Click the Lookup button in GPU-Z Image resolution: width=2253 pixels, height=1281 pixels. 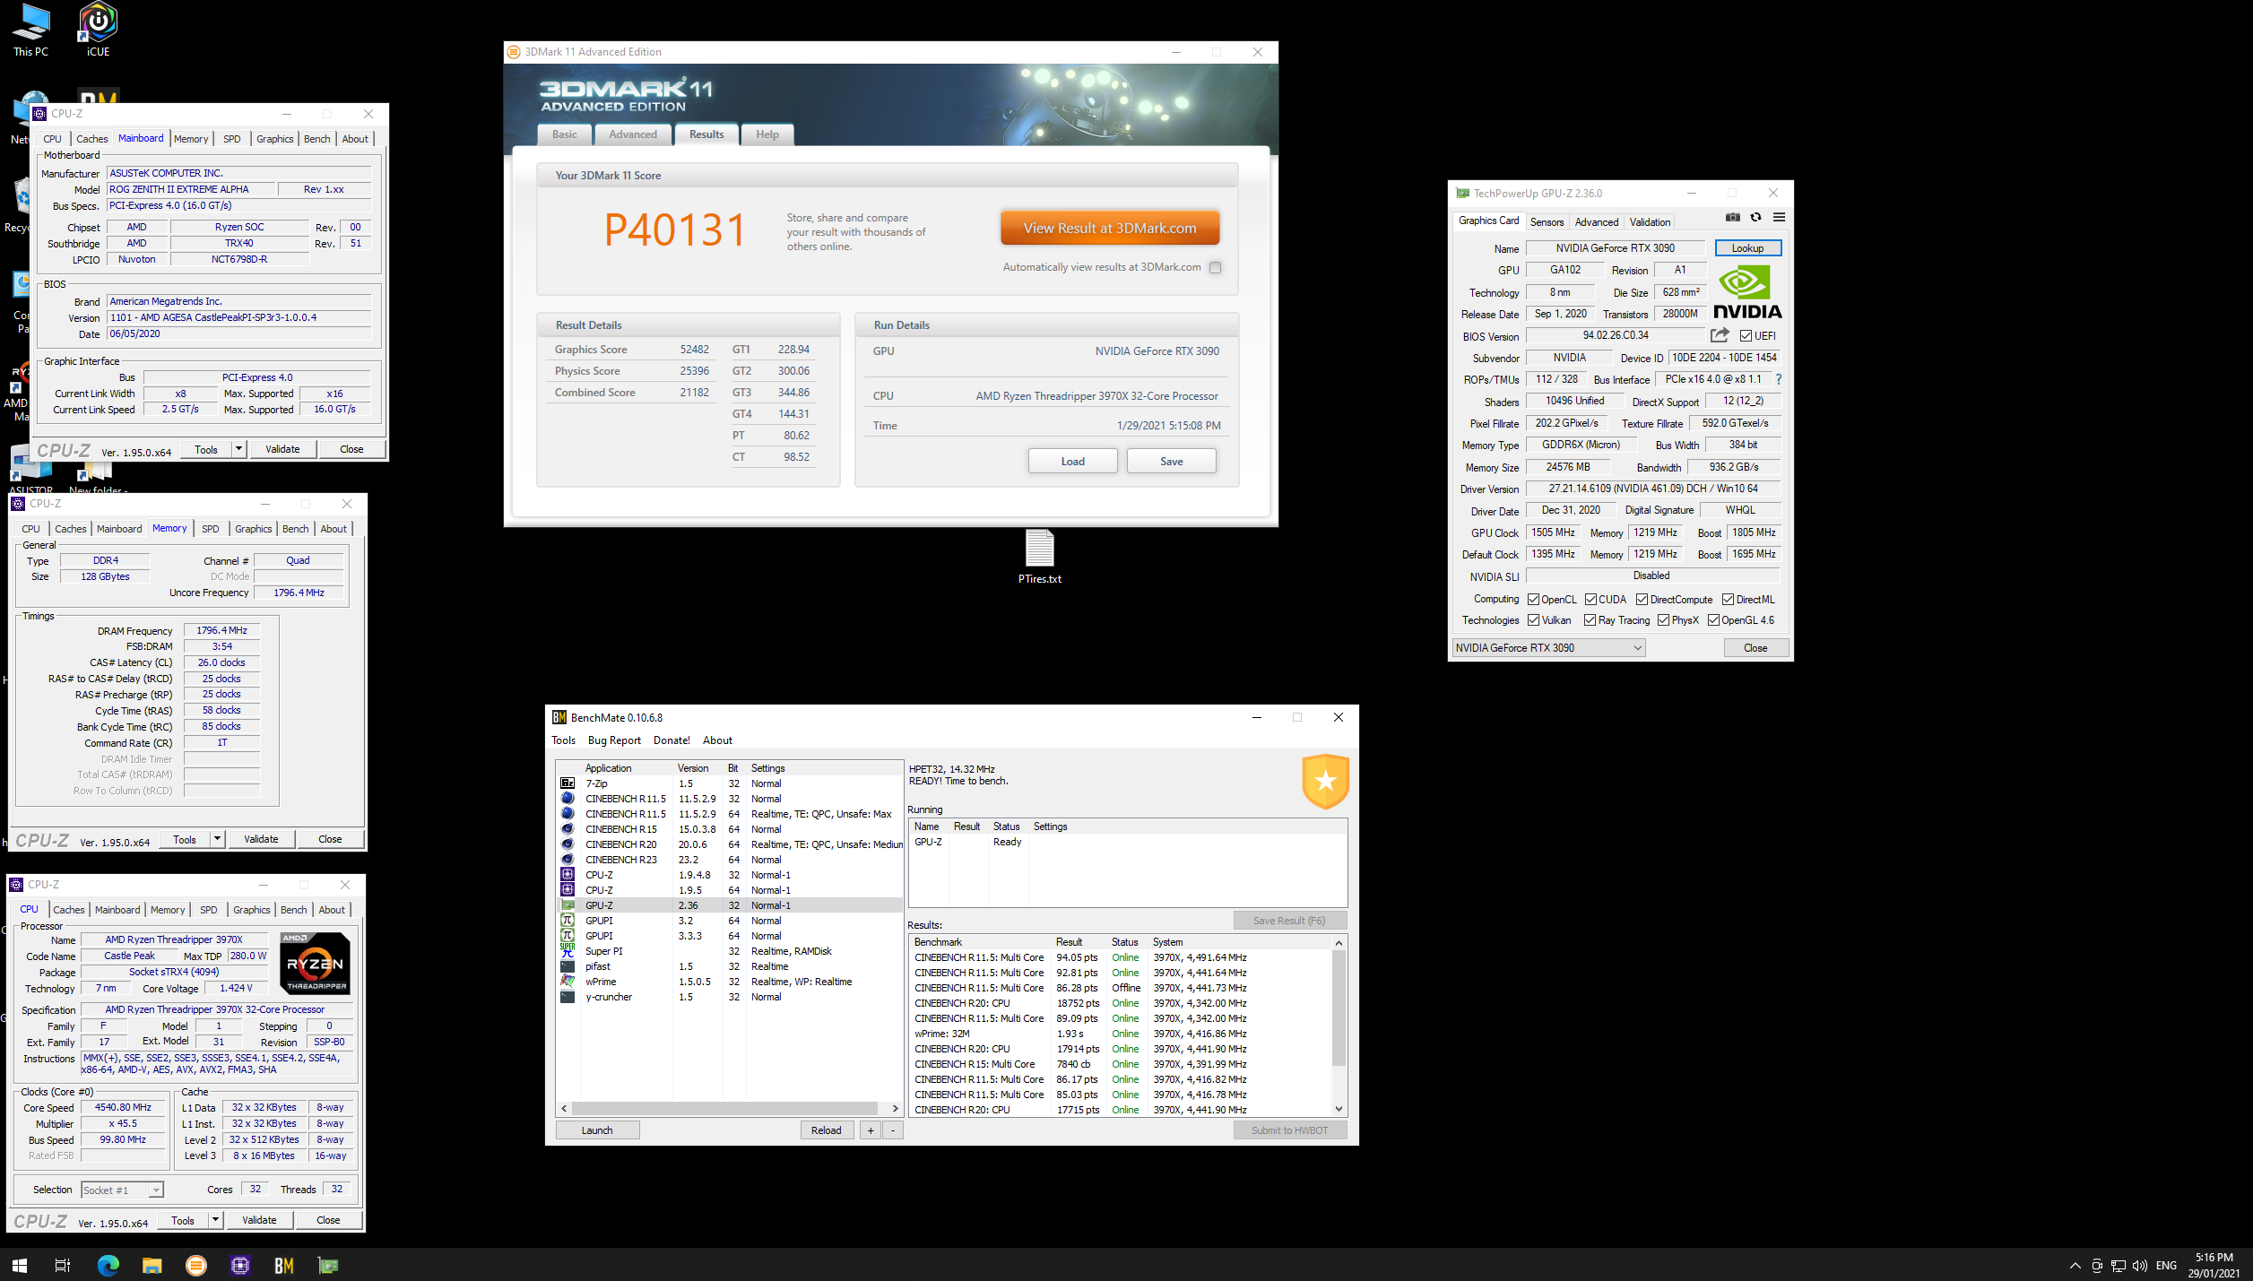pyautogui.click(x=1747, y=248)
